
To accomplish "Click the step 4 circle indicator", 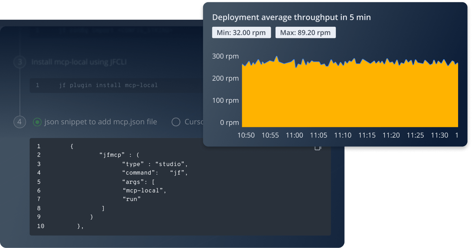I will pos(20,122).
